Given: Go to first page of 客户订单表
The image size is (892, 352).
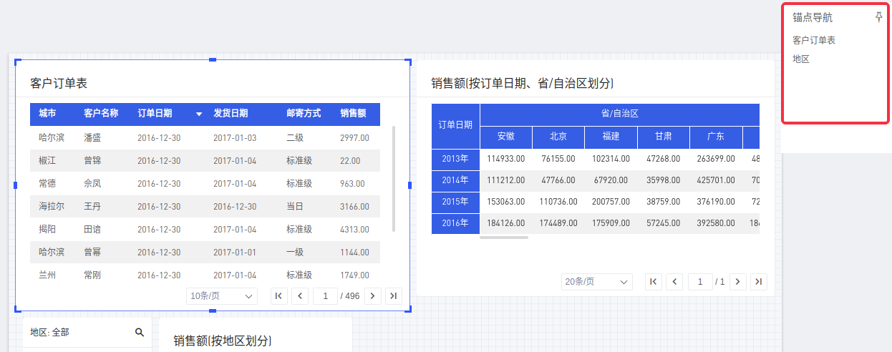Looking at the screenshot, I should [279, 296].
